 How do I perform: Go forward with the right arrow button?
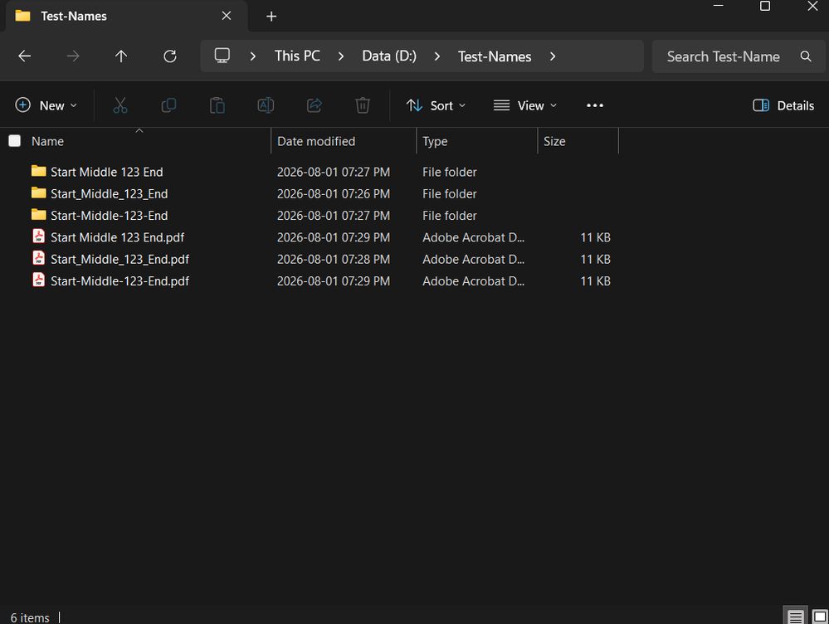coord(73,56)
